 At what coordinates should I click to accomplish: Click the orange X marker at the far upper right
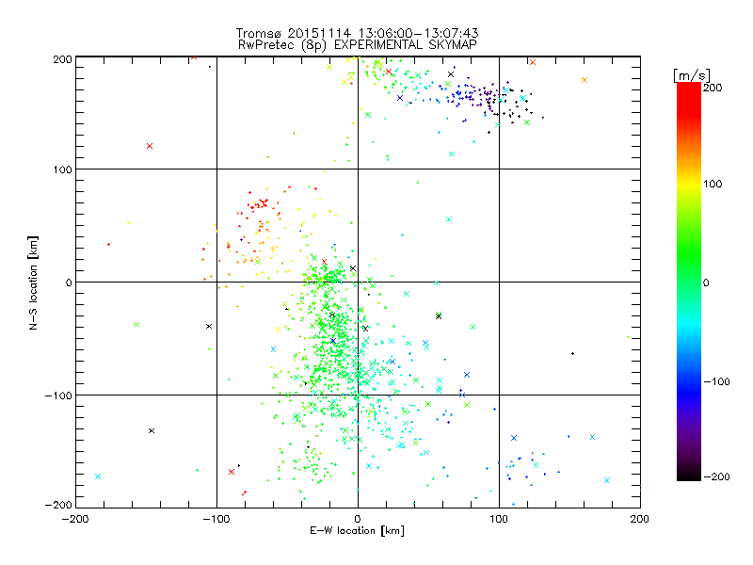coord(585,80)
